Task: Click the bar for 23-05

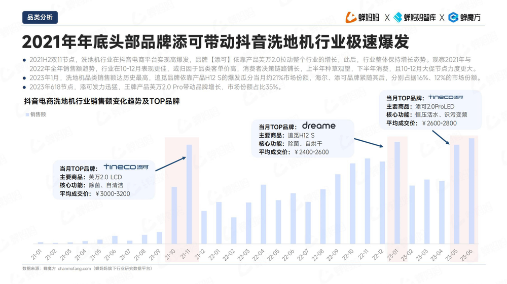Action: tap(457, 194)
